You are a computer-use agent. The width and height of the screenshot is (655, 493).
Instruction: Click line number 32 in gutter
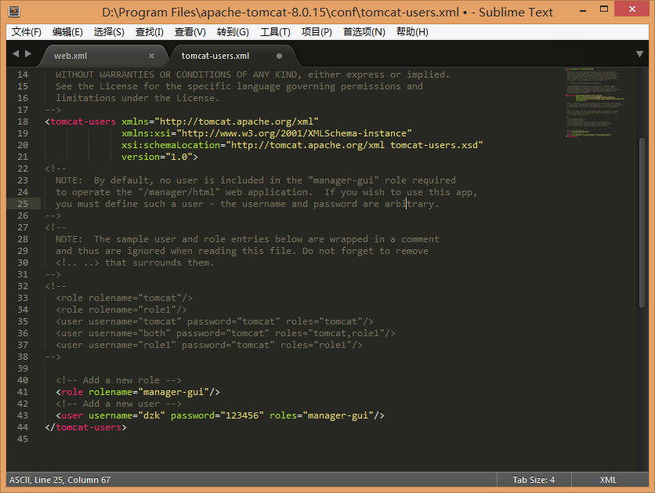[23, 286]
